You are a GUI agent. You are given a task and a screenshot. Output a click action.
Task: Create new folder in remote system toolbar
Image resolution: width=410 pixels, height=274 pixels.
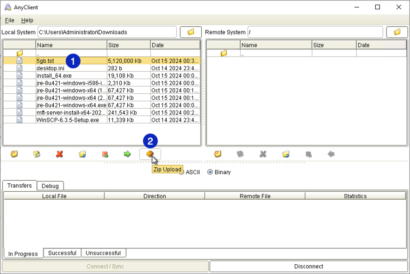(x=217, y=154)
